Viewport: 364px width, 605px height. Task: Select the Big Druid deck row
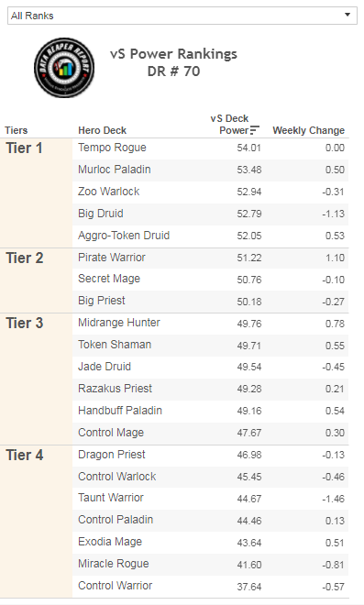tap(210, 214)
